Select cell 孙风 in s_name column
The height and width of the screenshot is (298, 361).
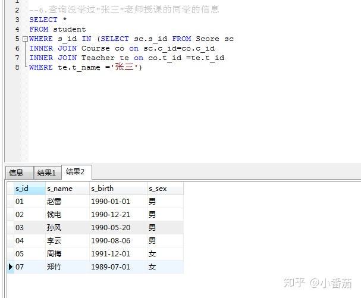coord(67,228)
